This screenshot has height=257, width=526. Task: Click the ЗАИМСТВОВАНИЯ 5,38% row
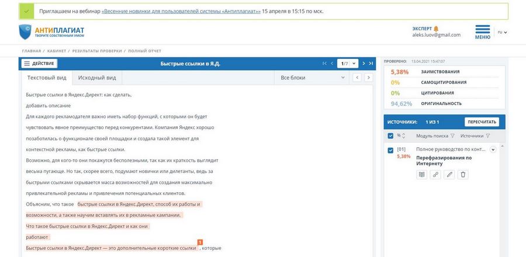[x=445, y=72]
